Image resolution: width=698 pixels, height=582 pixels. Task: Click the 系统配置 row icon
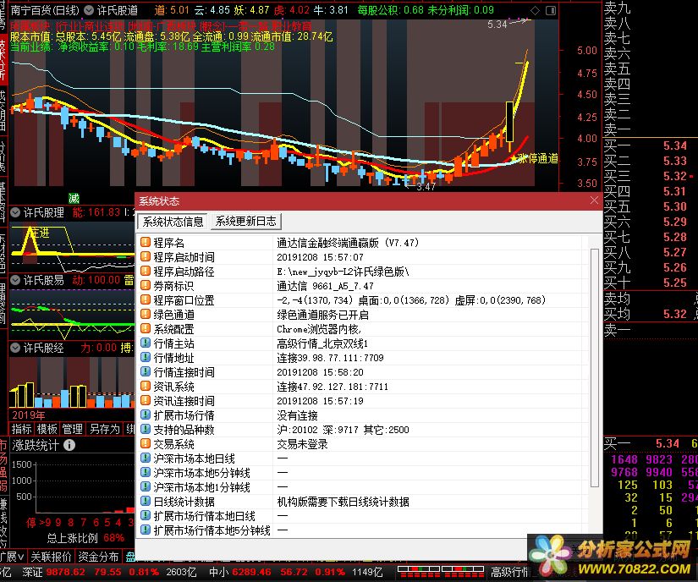coord(146,328)
